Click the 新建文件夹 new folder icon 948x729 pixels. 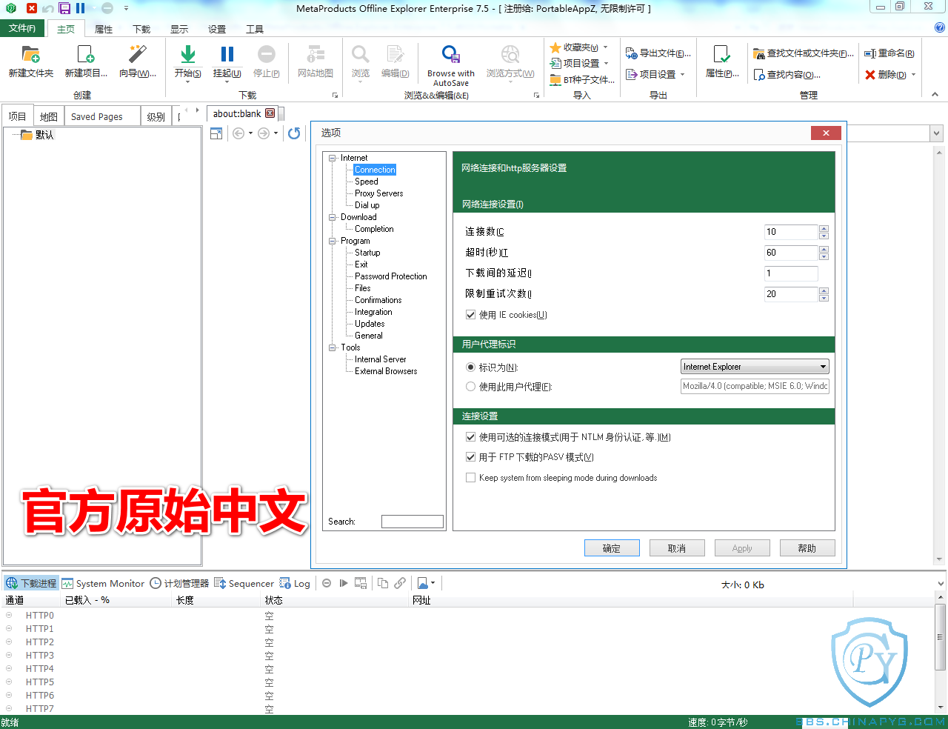pyautogui.click(x=30, y=55)
